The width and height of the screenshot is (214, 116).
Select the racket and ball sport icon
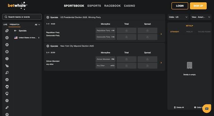coord(7,73)
